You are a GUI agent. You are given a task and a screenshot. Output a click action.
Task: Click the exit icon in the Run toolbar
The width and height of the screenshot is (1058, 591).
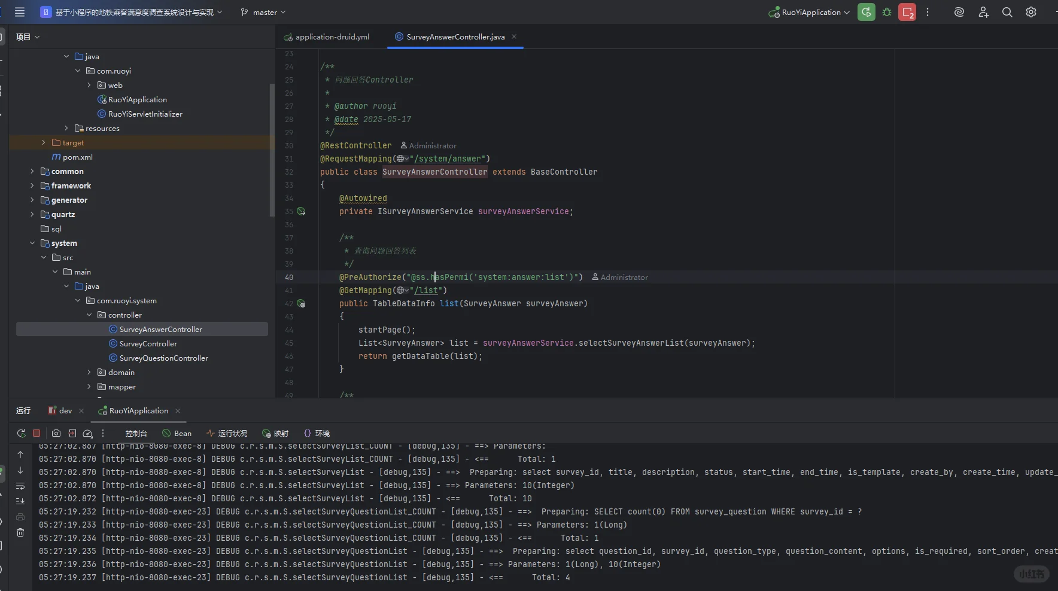pos(72,433)
